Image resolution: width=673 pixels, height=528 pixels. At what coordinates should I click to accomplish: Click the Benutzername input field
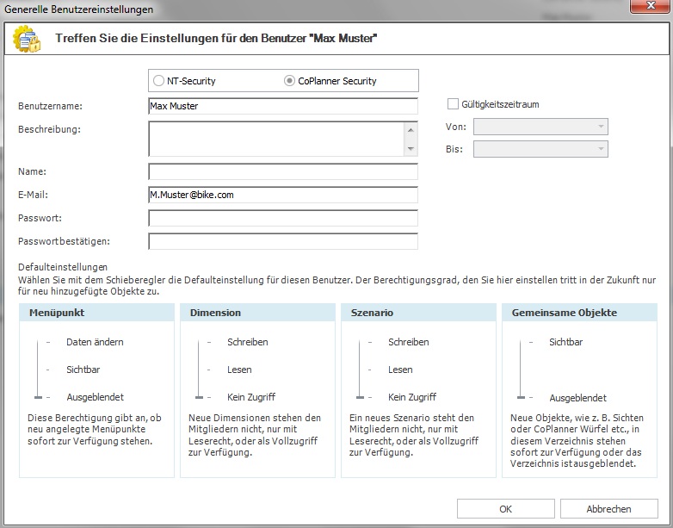(283, 106)
